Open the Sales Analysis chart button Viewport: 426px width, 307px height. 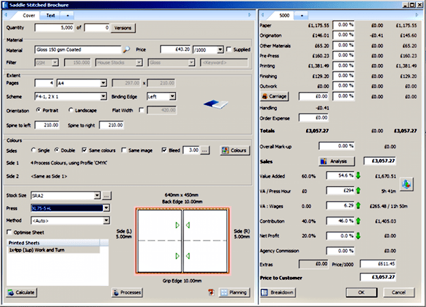point(337,162)
